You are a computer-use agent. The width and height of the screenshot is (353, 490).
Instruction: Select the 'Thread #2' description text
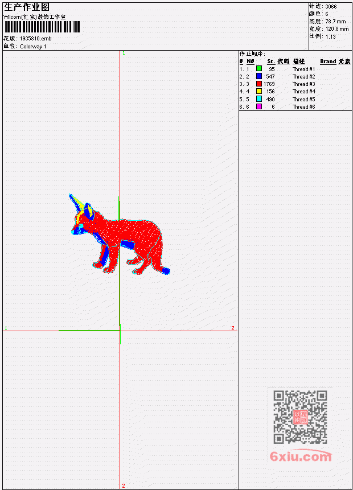pyautogui.click(x=303, y=77)
